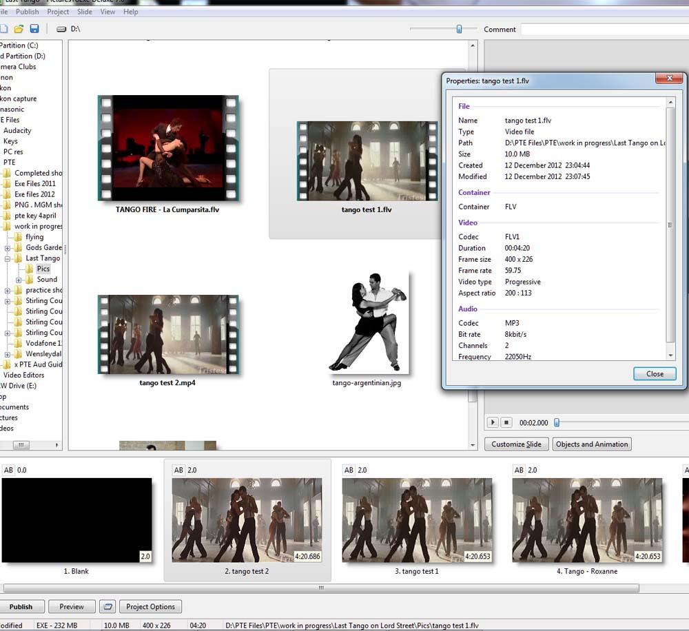Viewport: 689px width, 631px height.
Task: Open Project Options
Action: tap(150, 607)
